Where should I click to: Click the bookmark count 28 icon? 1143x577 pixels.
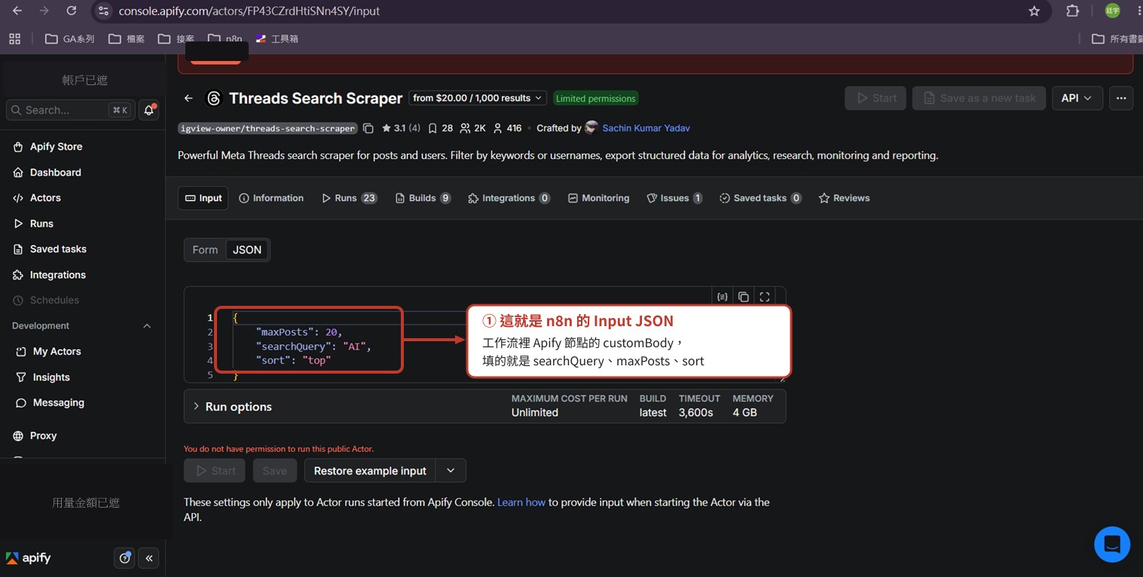440,128
